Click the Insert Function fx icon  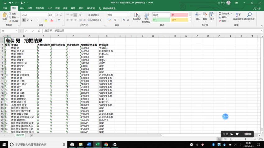(x=39, y=31)
